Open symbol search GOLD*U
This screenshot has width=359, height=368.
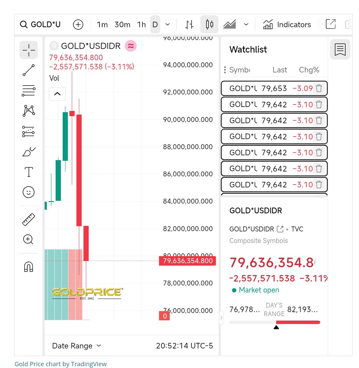click(40, 25)
